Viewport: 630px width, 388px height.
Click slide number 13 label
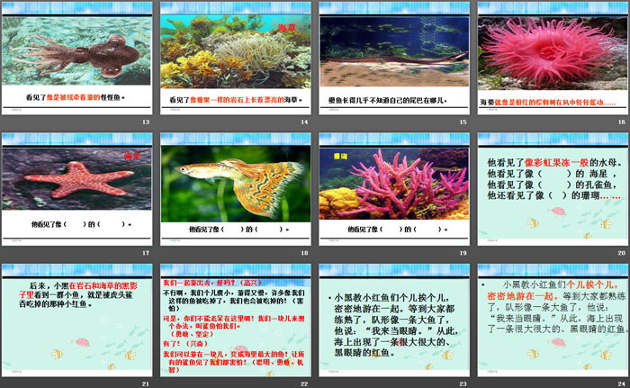(x=146, y=122)
